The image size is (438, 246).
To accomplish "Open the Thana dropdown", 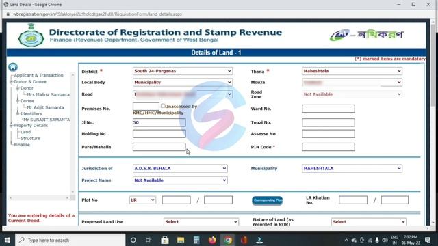I will coord(352,71).
